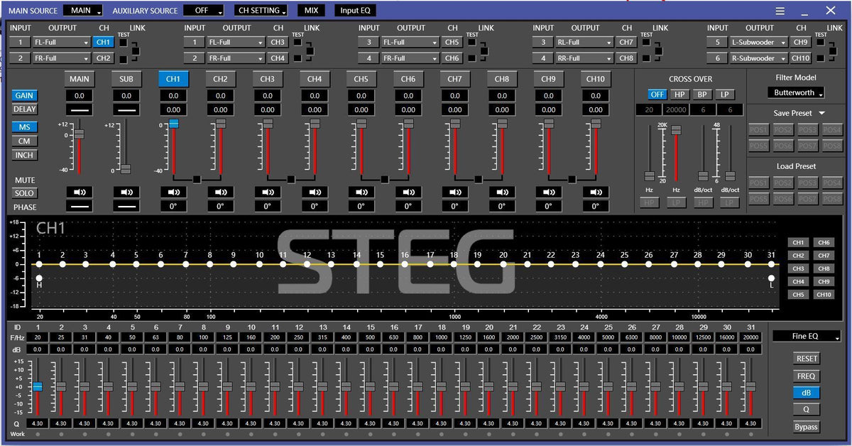
Task: Click the CH1 gain fader handle
Action: (173, 124)
